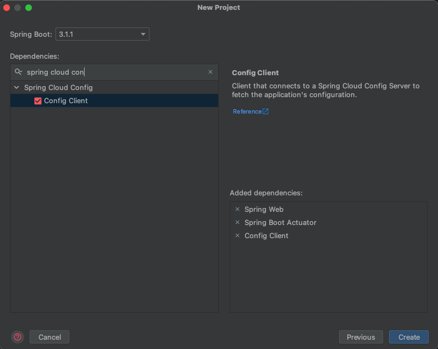Remove Spring Web from added dependencies
438x349 pixels.
tap(237, 209)
